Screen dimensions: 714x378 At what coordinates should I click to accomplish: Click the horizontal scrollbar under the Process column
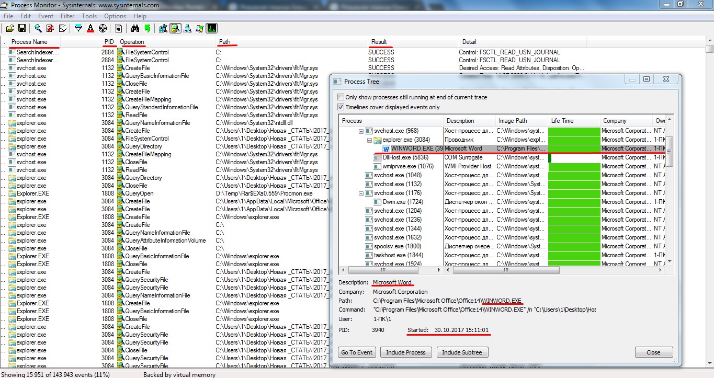[383, 270]
